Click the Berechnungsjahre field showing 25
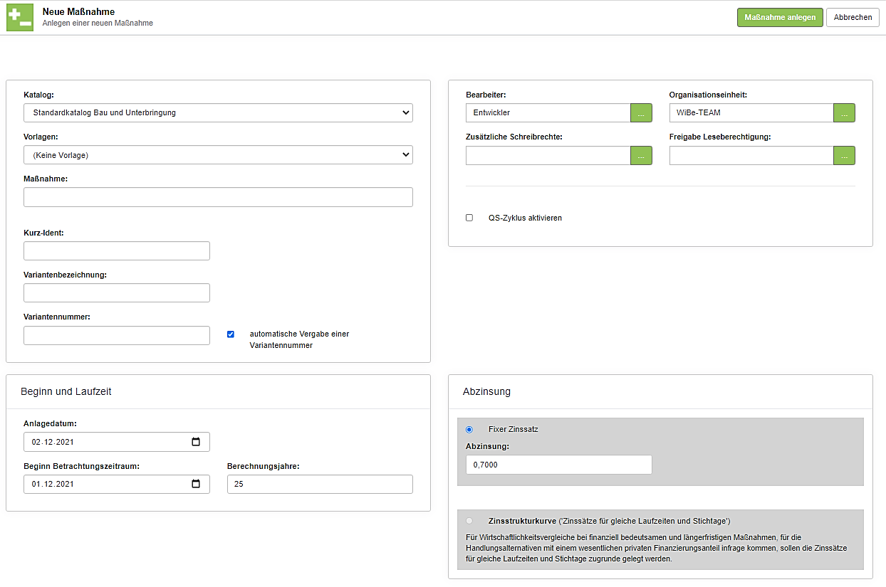Image resolution: width=886 pixels, height=587 pixels. click(320, 484)
